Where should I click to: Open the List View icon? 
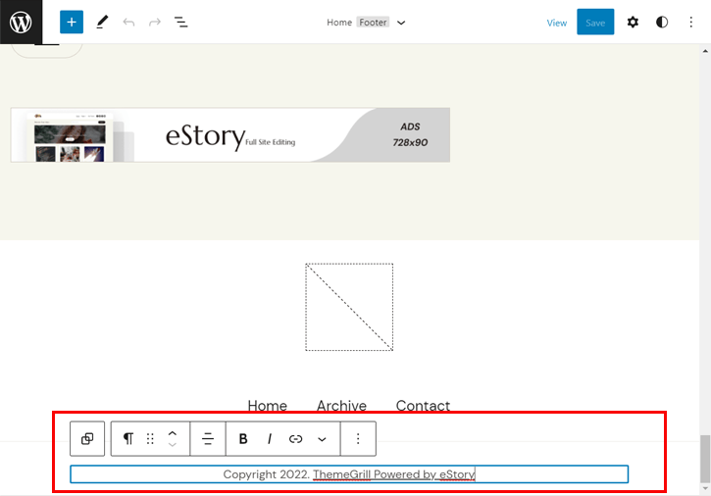click(x=181, y=22)
